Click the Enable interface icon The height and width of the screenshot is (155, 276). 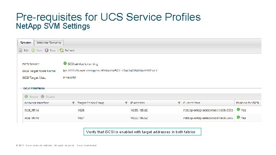(x=26, y=97)
